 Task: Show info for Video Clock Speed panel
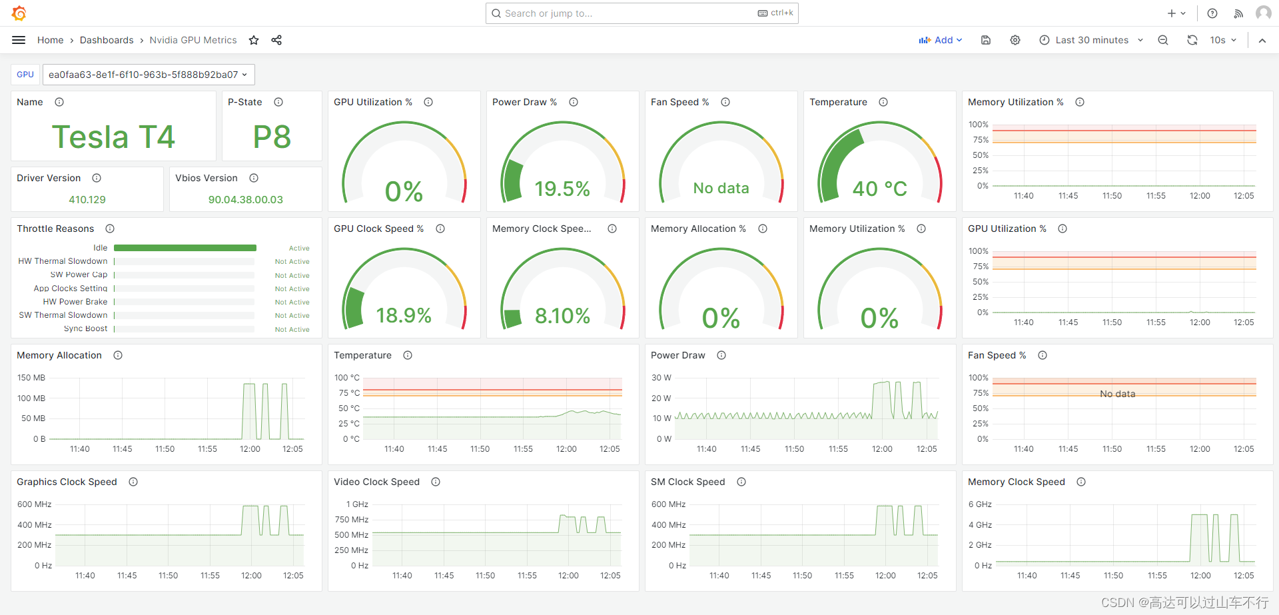436,482
